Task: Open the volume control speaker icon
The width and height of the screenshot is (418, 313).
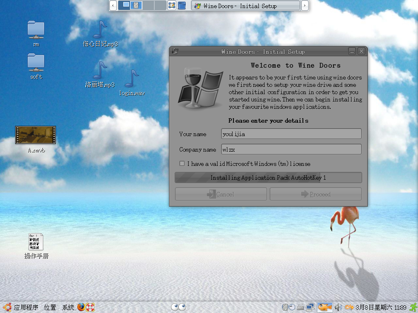Action: click(338, 307)
